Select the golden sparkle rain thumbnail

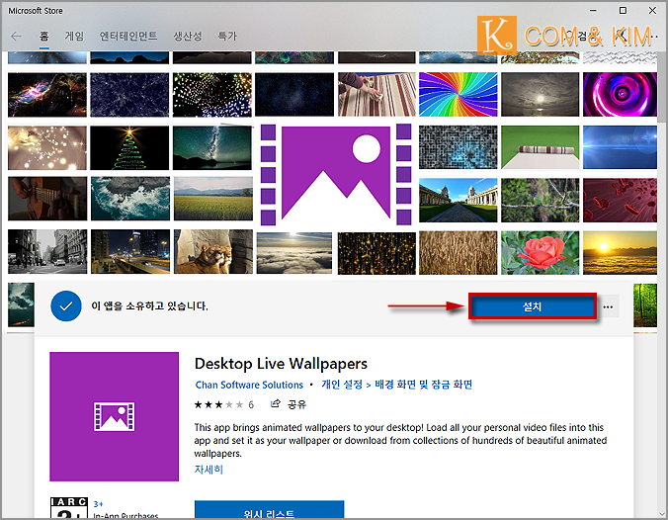(376, 253)
